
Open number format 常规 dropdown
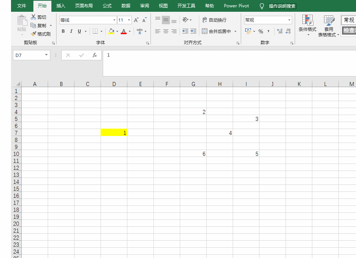(x=289, y=20)
